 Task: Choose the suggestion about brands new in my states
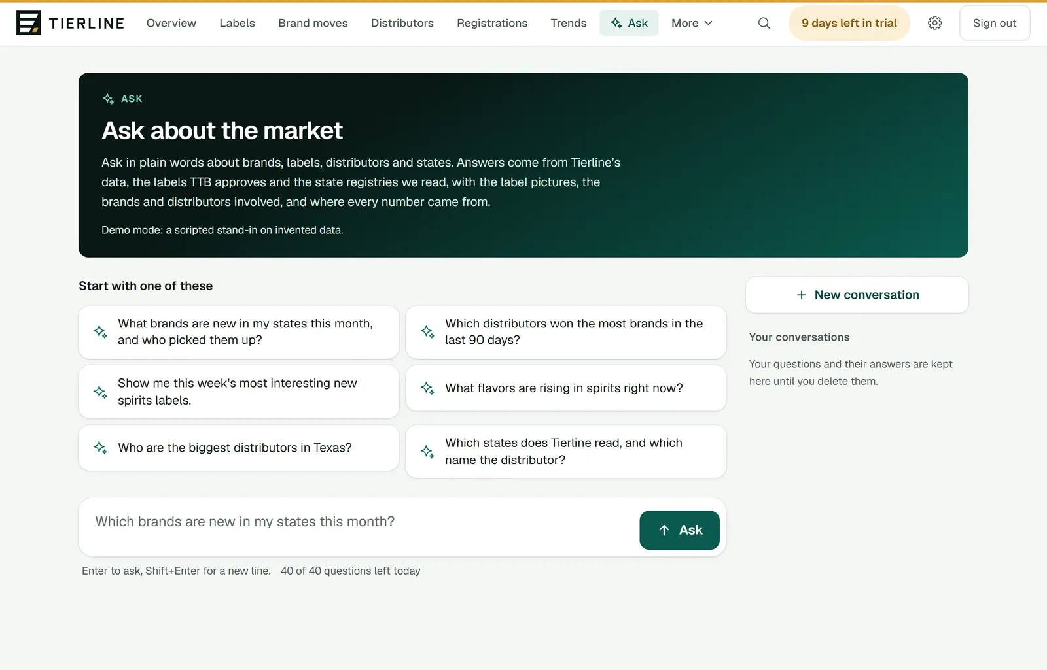(x=239, y=332)
